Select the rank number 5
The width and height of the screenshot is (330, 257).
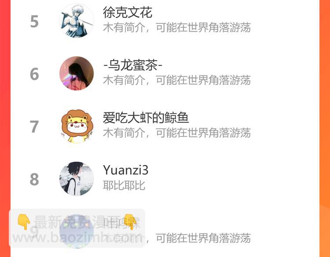pos(34,21)
